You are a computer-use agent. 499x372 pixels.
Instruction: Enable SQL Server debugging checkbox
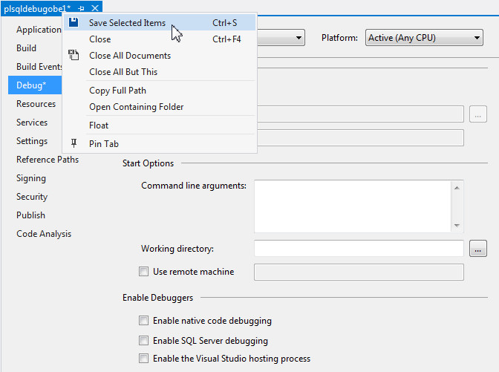pos(143,341)
